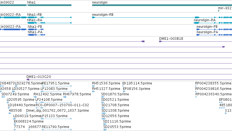Select the neuroligin-PA protein feature
The height and width of the screenshot is (131, 232).
tap(214, 35)
